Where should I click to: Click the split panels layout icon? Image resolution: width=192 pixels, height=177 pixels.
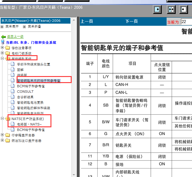(x=171, y=9)
